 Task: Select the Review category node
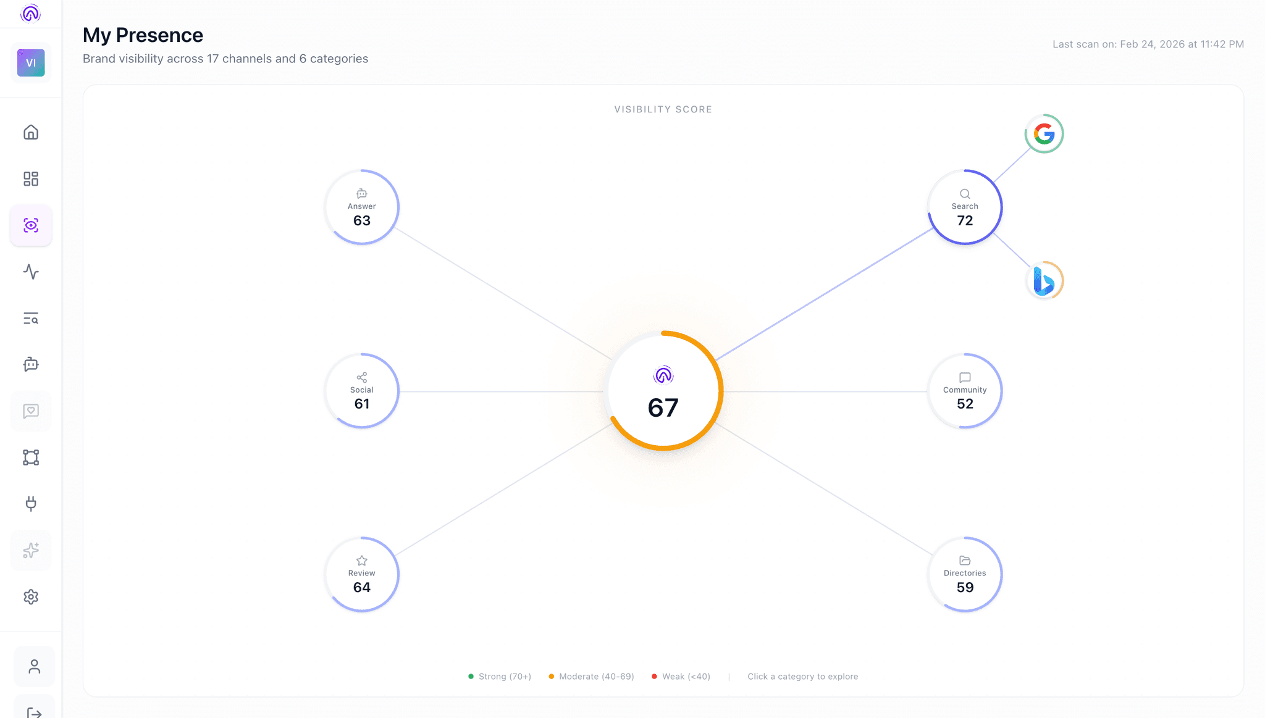point(362,574)
